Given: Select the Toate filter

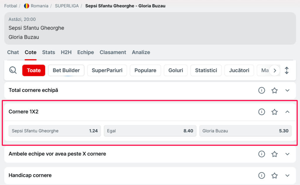Looking at the screenshot, I should 34,70.
